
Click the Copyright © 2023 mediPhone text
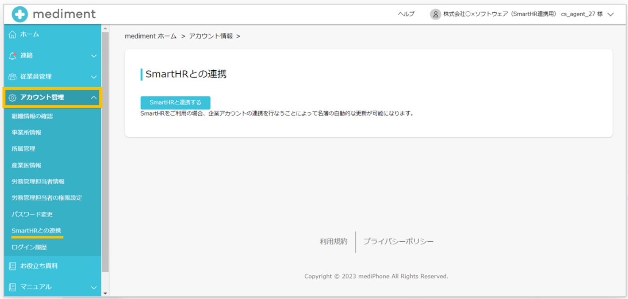pyautogui.click(x=376, y=277)
